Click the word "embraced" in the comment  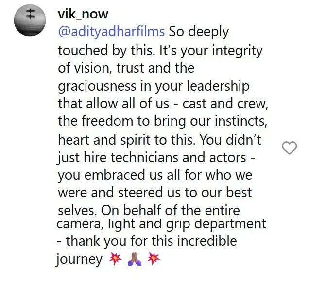pos(115,175)
